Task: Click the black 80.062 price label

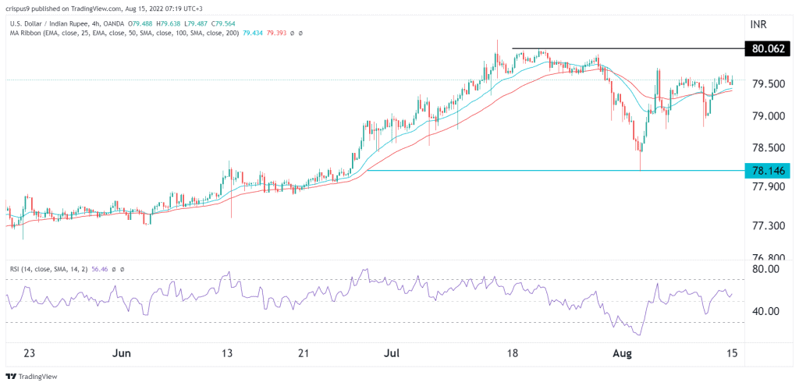Action: pos(767,49)
